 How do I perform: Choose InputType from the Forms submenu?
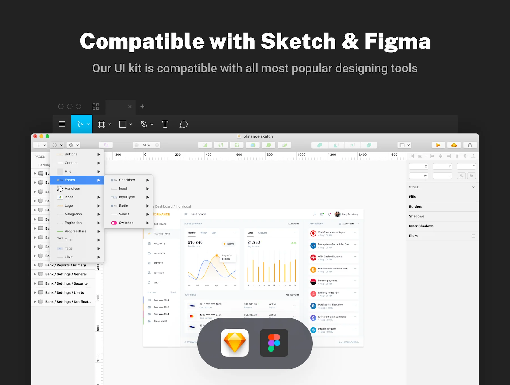[129, 197]
